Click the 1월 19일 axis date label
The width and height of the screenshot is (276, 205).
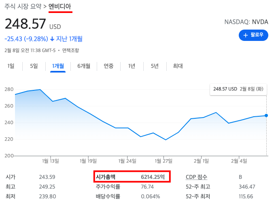point(88,161)
